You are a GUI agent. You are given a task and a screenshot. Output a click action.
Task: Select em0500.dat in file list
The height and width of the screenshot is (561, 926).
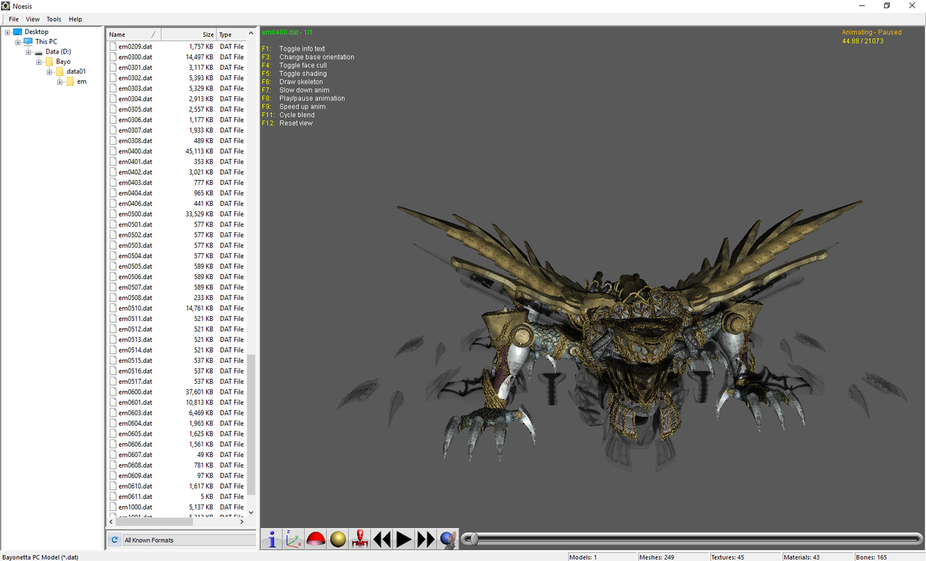point(135,214)
